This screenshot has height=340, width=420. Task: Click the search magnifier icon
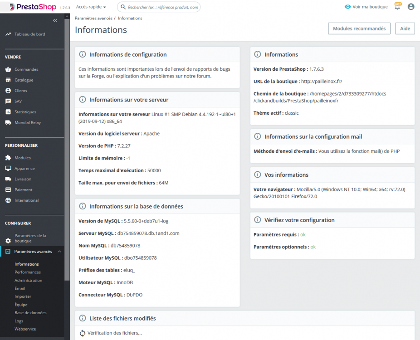(123, 7)
